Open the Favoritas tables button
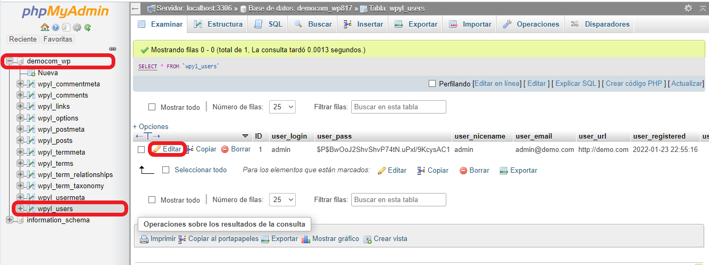Viewport: 709px width, 265px height. coord(58,39)
